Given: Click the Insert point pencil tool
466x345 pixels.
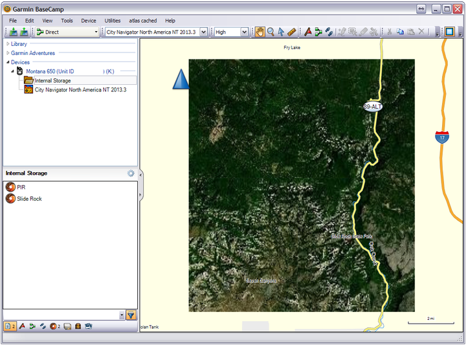Looking at the screenshot, I should [x=342, y=32].
